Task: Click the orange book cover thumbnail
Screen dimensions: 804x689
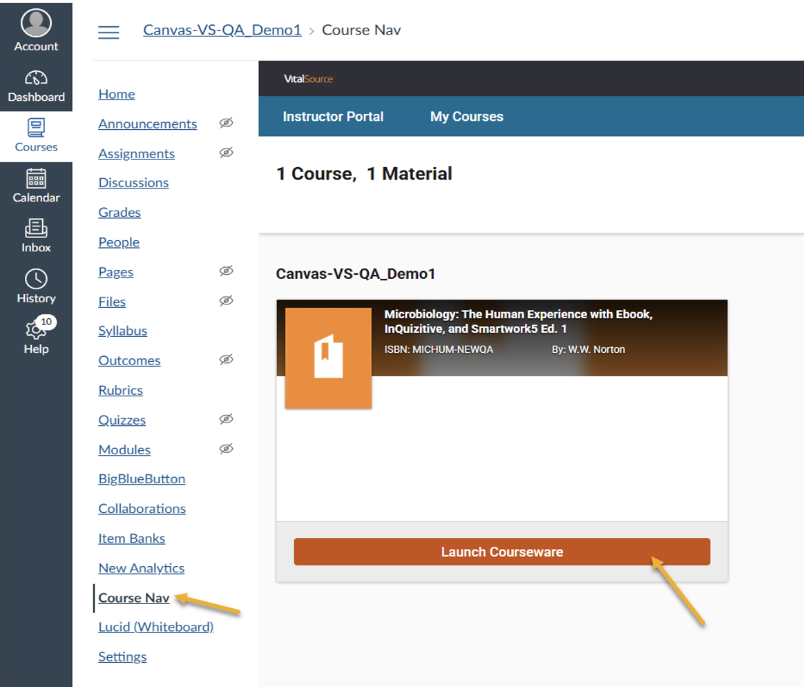Action: point(328,358)
